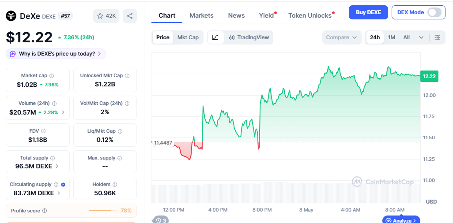This screenshot has width=453, height=223.
Task: Click the verified badge beside Circulating supply
Action: 63,185
